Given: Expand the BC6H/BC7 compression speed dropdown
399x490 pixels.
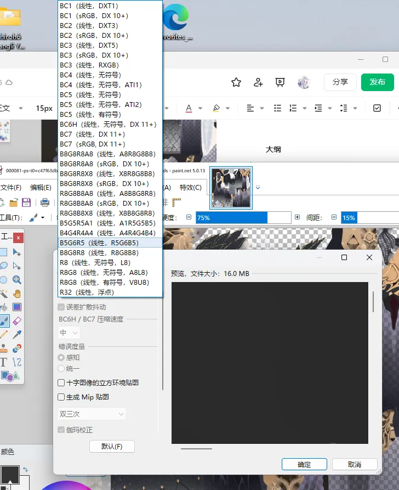Looking at the screenshot, I should click(x=69, y=333).
